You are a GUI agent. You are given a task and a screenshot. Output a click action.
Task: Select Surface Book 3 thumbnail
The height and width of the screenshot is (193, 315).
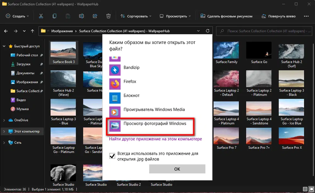point(64,53)
